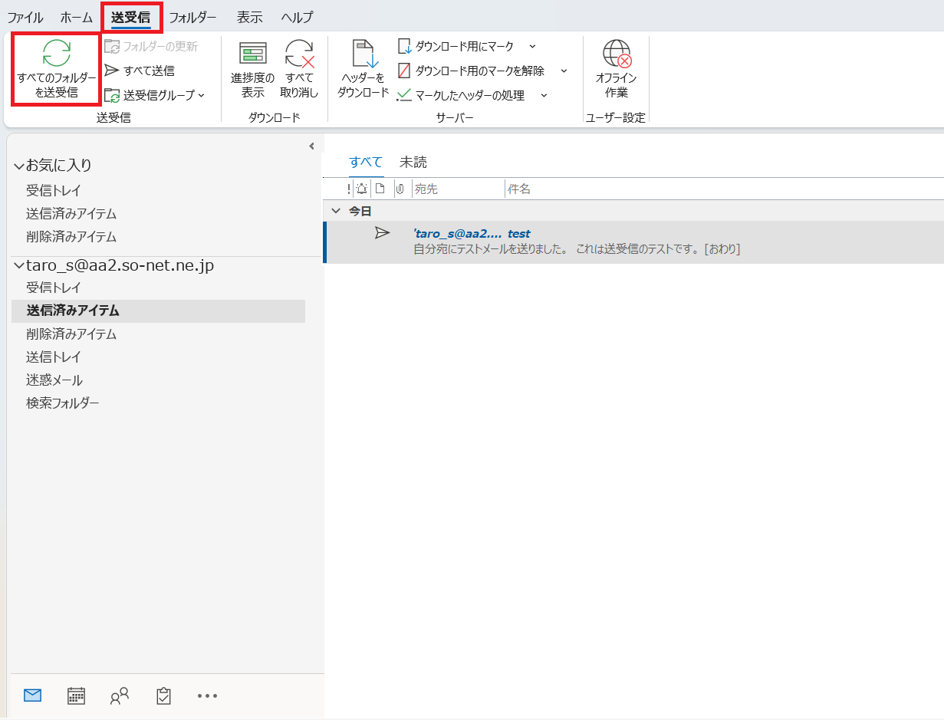Open 進捗度の表示 progress display
The image size is (944, 720).
click(x=252, y=69)
